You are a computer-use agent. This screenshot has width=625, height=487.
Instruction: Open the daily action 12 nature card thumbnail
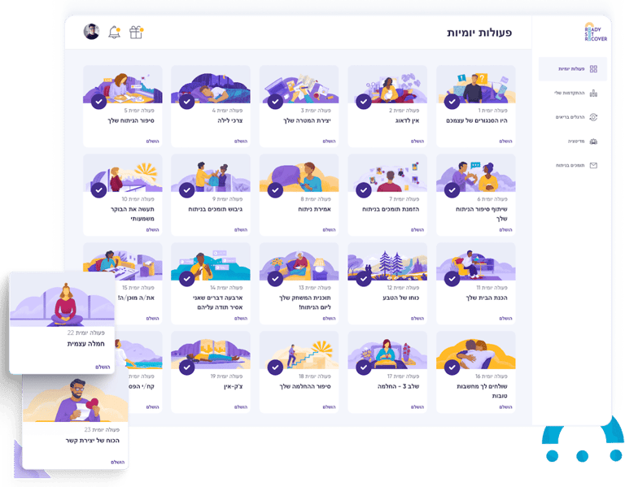point(387,261)
